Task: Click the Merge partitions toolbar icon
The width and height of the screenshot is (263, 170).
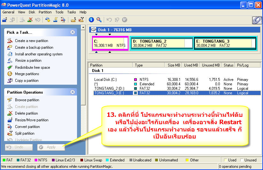Action: click(73, 20)
